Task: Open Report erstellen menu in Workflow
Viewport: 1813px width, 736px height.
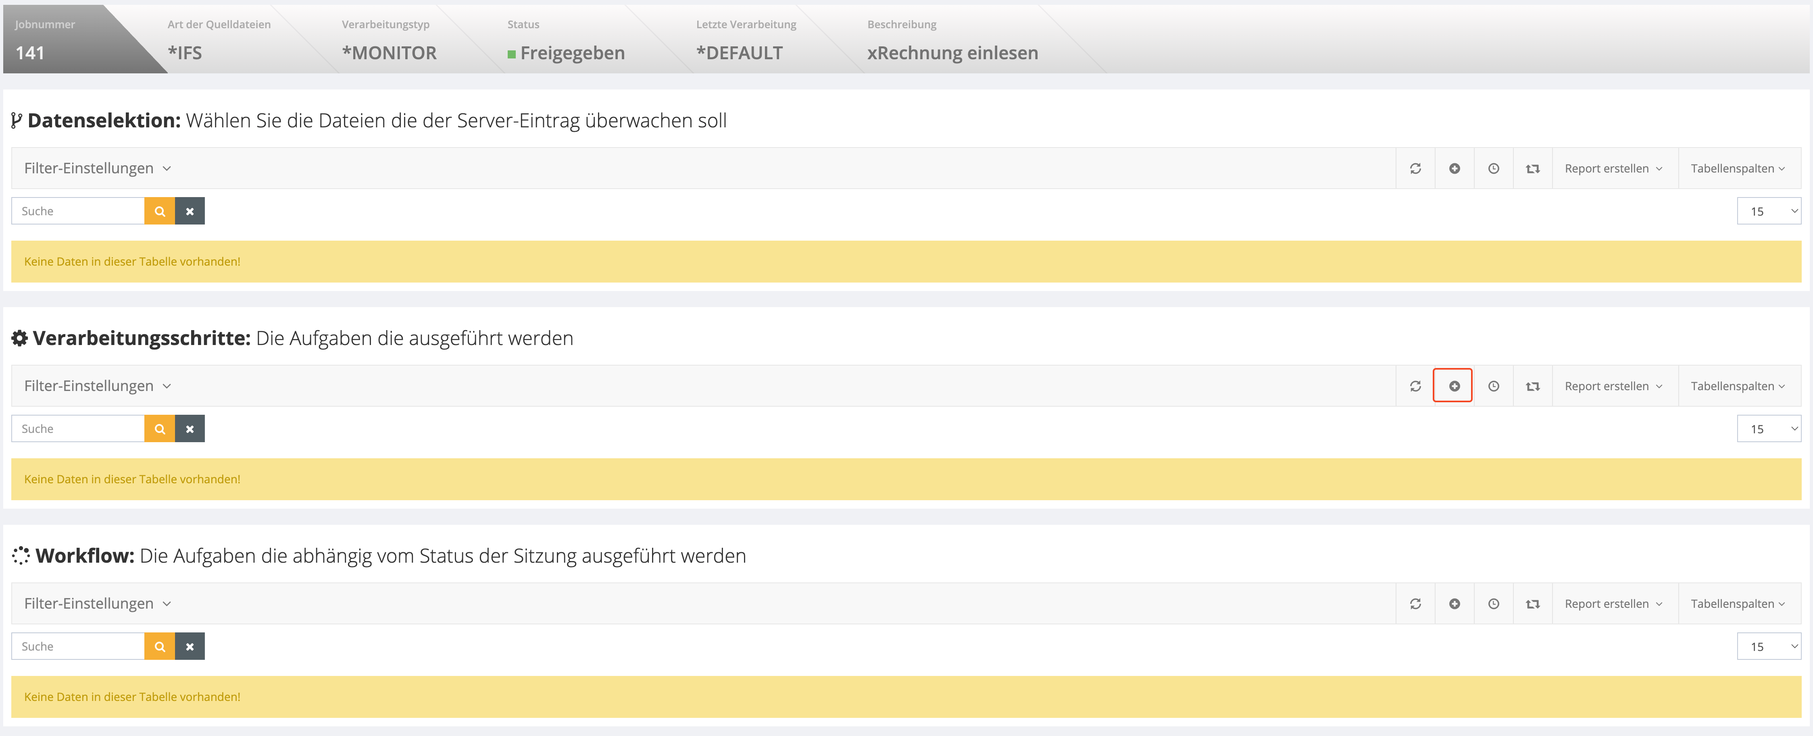Action: [1613, 603]
